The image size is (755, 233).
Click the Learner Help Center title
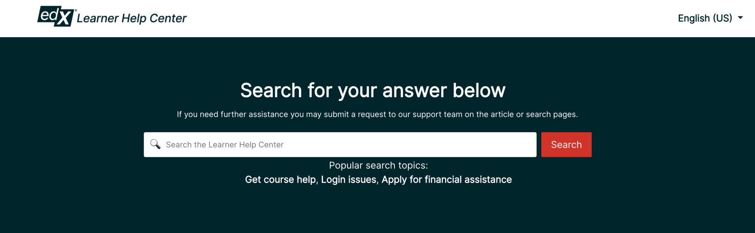(131, 18)
